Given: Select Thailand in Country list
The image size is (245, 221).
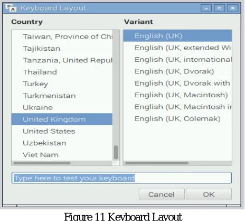Looking at the screenshot, I should click(62, 72).
